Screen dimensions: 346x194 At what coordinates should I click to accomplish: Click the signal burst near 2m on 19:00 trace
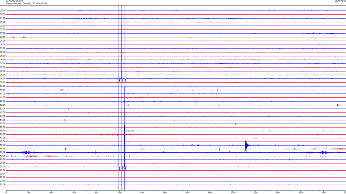[x=28, y=152]
